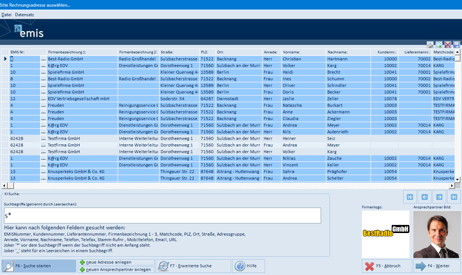Select the Kundennr. cell 10078
Screen dimensions: 462x275
point(384,99)
